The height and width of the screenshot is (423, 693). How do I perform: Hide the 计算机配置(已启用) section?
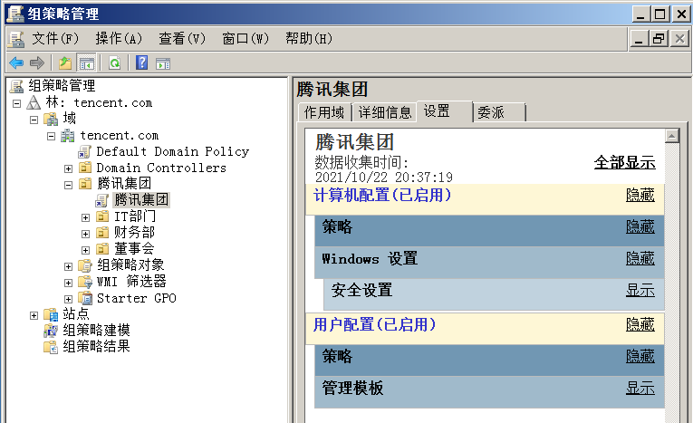pyautogui.click(x=640, y=195)
